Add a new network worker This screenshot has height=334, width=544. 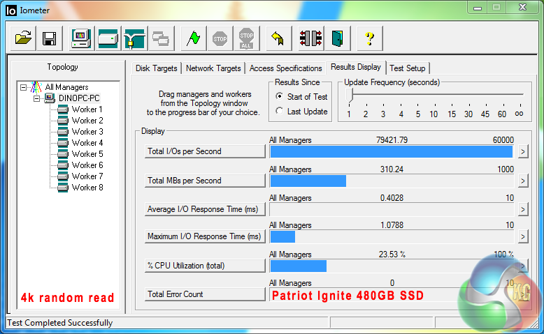pyautogui.click(x=134, y=38)
